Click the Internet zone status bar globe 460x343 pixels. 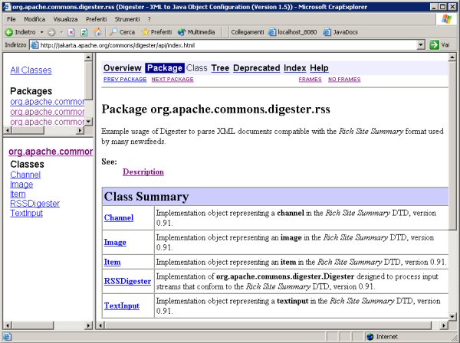click(x=370, y=337)
